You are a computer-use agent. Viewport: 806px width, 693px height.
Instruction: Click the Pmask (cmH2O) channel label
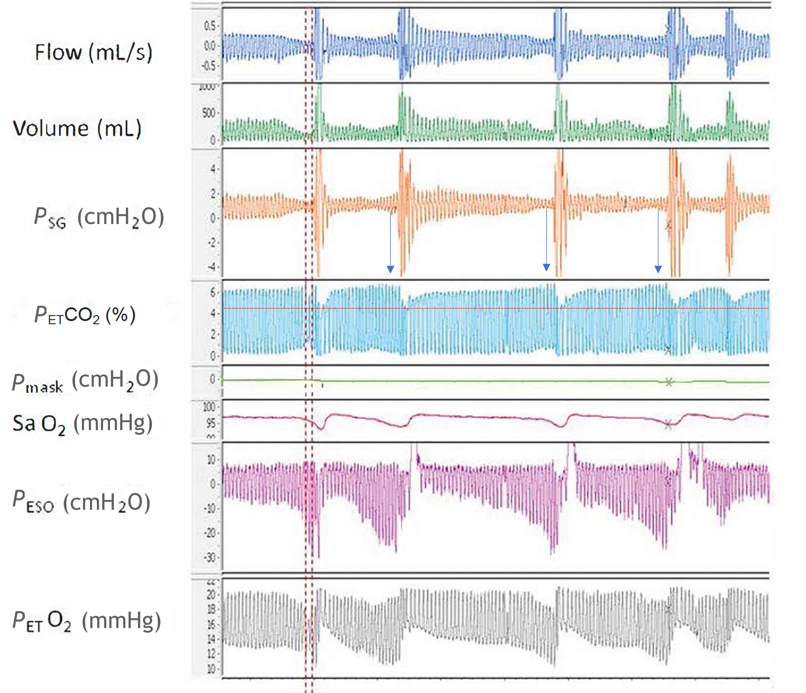click(85, 381)
